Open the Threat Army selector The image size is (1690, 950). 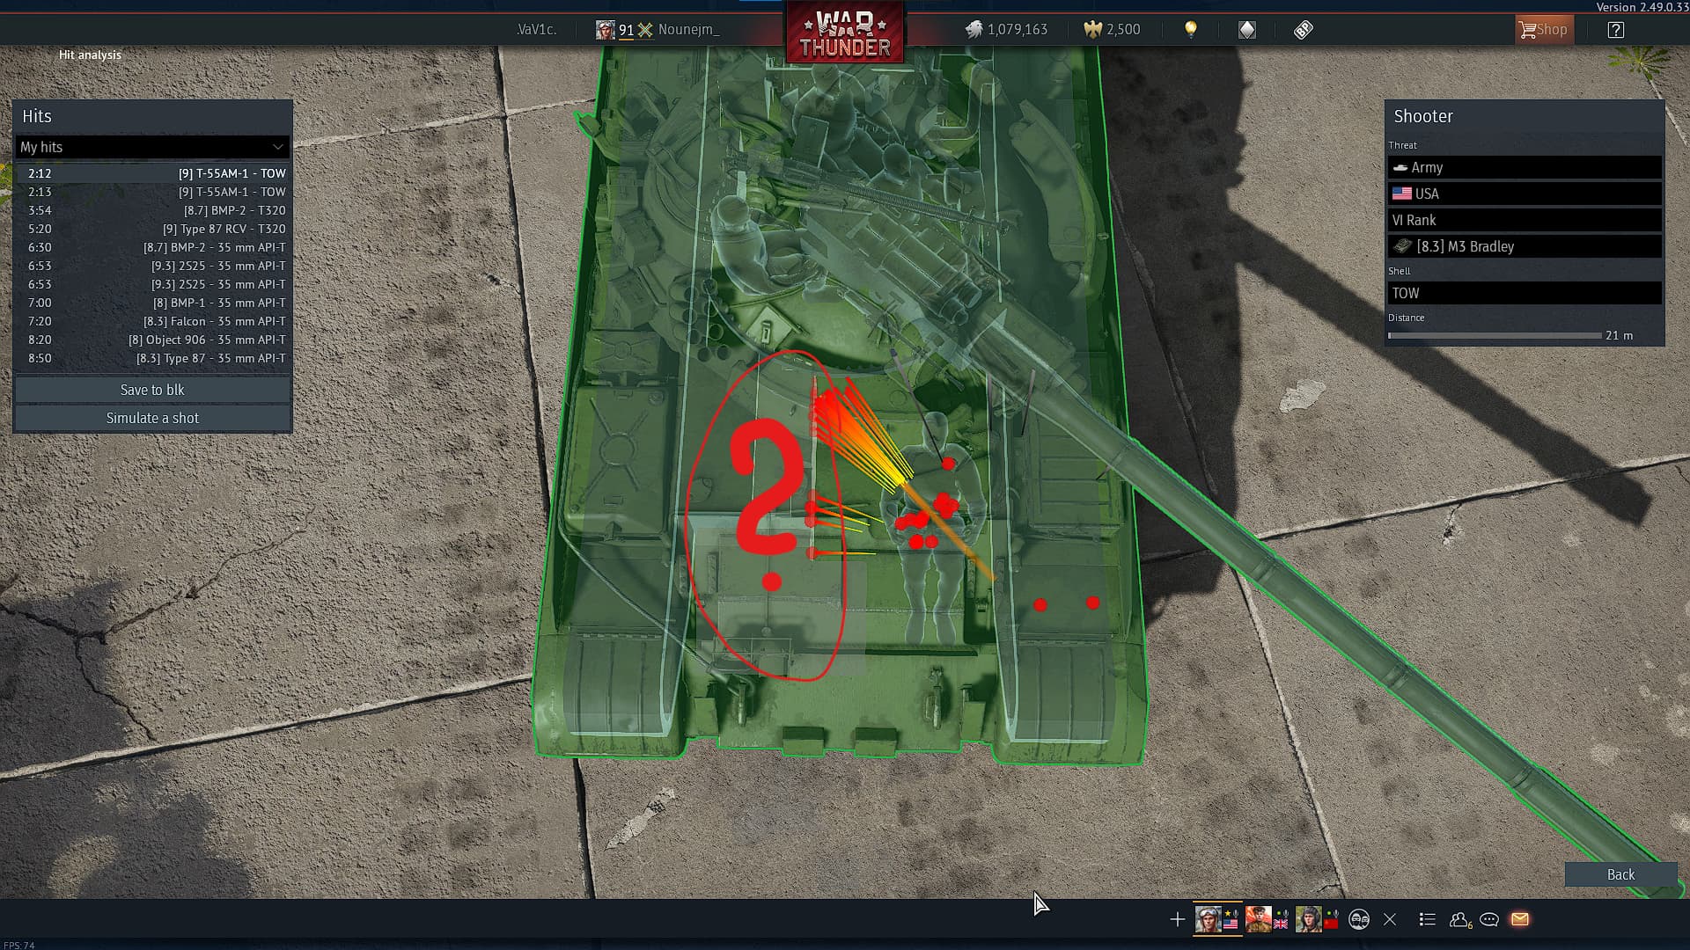click(1524, 167)
